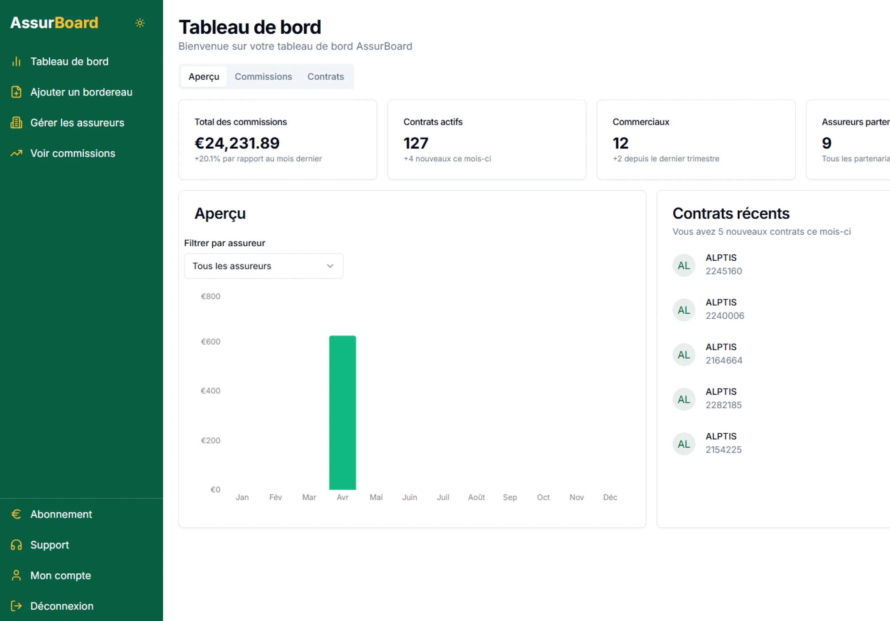890x621 pixels.
Task: Expand the Tous les assureurs dropdown
Action: 263,266
